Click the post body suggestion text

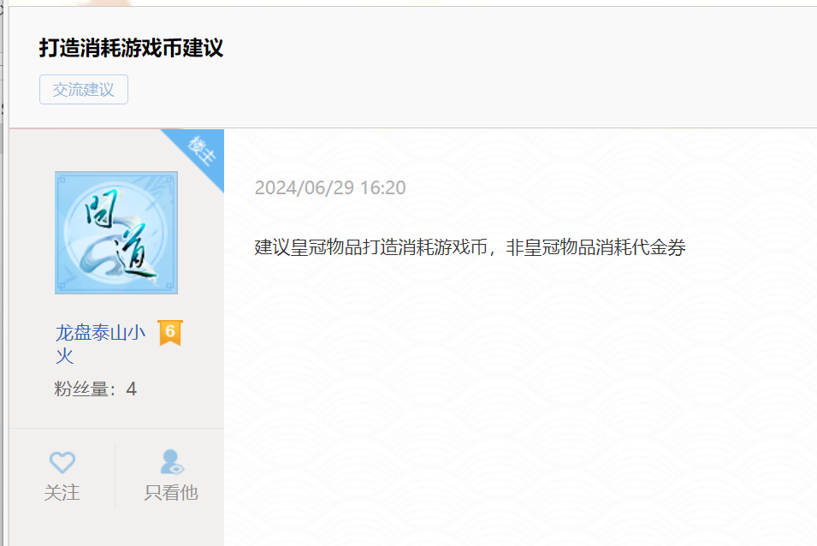click(470, 247)
